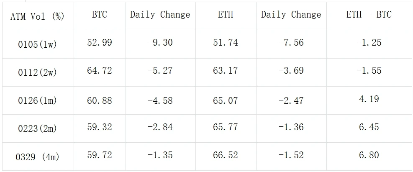Click ETH value 51.74

coord(226,42)
